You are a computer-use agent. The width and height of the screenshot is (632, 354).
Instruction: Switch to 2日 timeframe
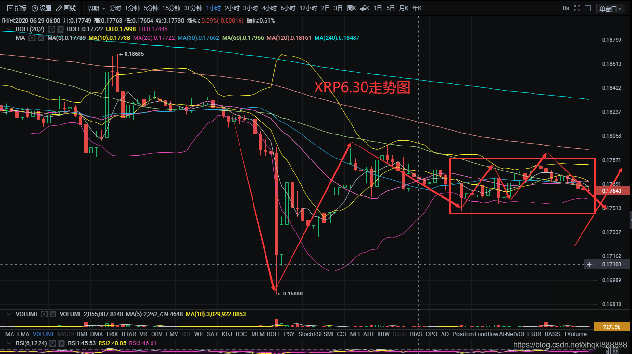pos(326,8)
